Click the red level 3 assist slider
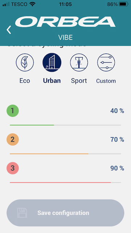 65,182
